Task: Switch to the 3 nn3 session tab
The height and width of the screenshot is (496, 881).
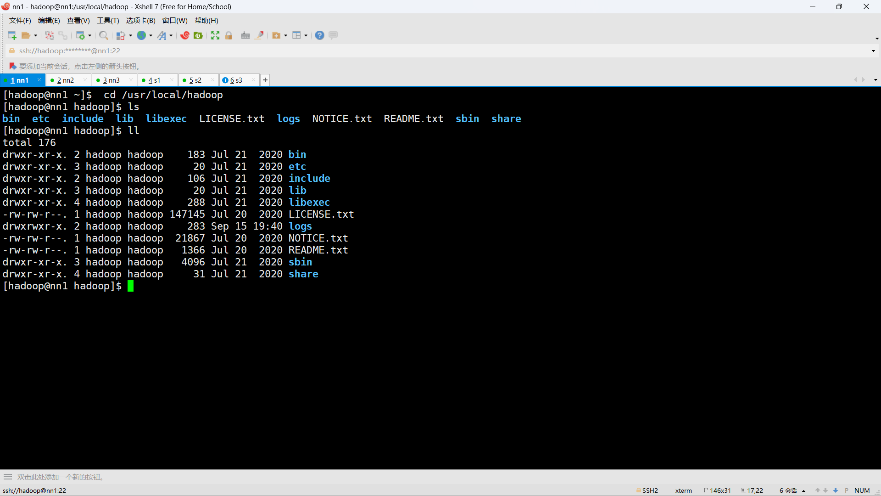Action: click(112, 80)
